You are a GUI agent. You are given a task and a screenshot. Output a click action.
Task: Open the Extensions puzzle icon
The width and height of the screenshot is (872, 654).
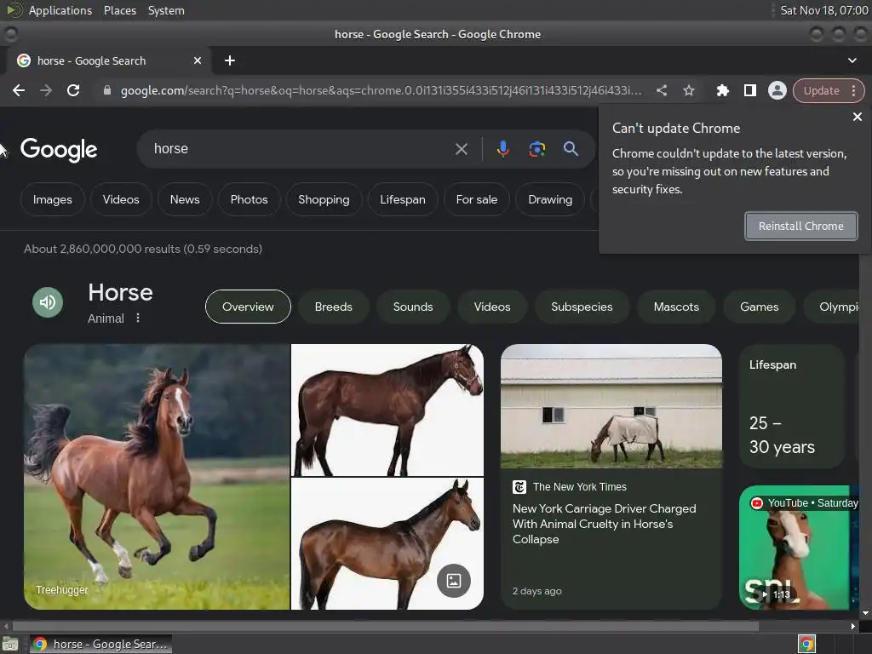722,90
